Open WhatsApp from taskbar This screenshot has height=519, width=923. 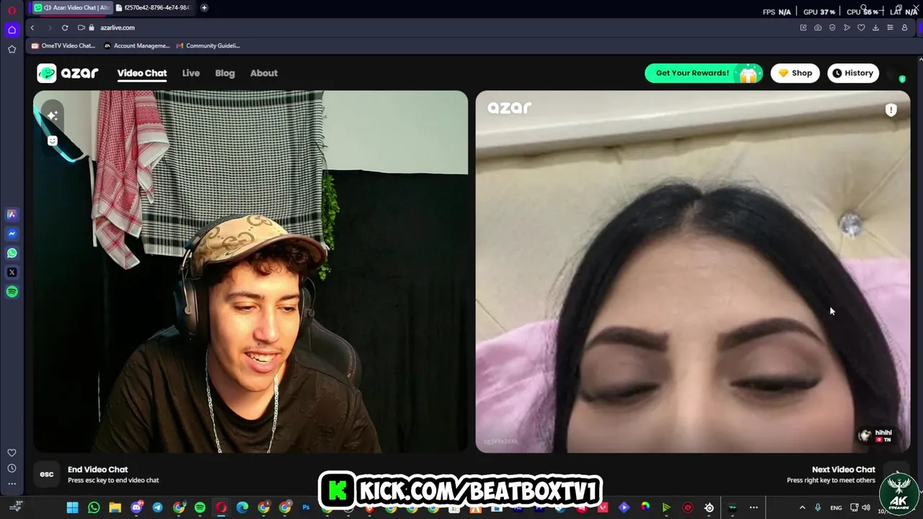pos(94,507)
